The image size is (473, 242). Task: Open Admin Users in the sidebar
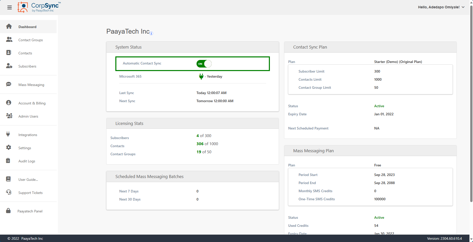tap(28, 116)
